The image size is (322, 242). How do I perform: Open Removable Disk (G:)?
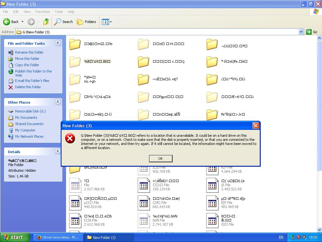31,111
